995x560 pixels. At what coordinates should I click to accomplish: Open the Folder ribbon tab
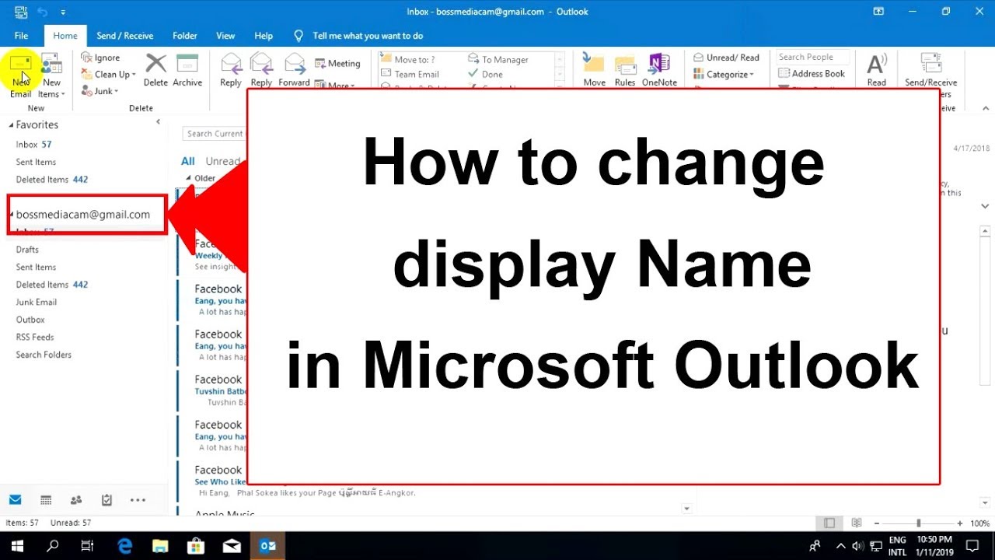[185, 36]
